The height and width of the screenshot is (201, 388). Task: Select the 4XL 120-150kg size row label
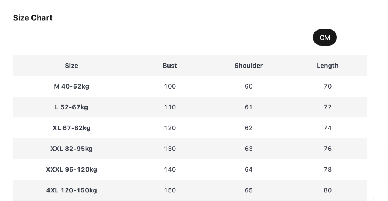tap(71, 190)
